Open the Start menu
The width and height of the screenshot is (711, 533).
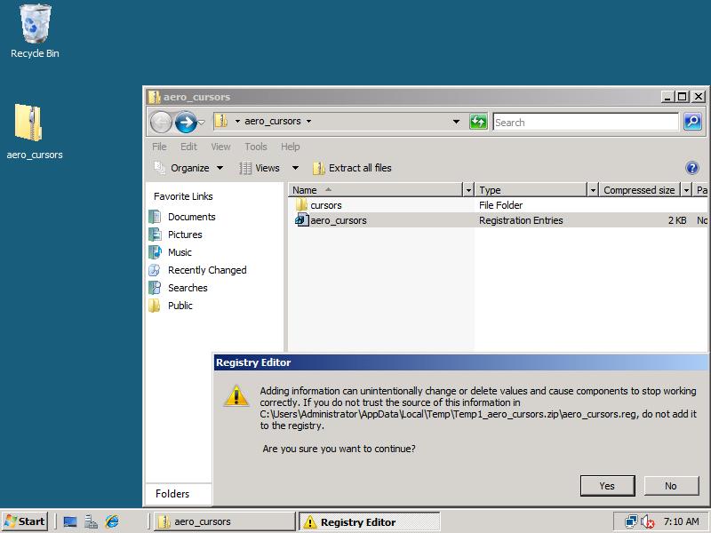pos(25,521)
